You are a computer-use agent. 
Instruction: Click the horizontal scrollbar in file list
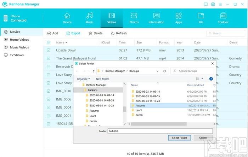tap(159, 124)
